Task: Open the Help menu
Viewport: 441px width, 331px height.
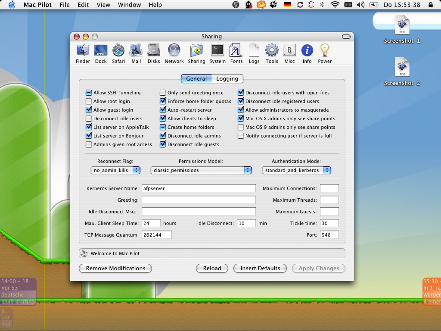Action: 155,5
